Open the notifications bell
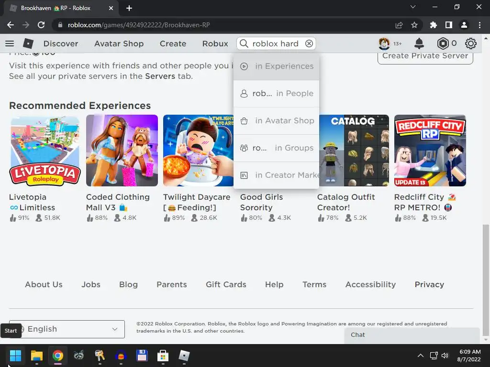Image resolution: width=490 pixels, height=367 pixels. [419, 43]
